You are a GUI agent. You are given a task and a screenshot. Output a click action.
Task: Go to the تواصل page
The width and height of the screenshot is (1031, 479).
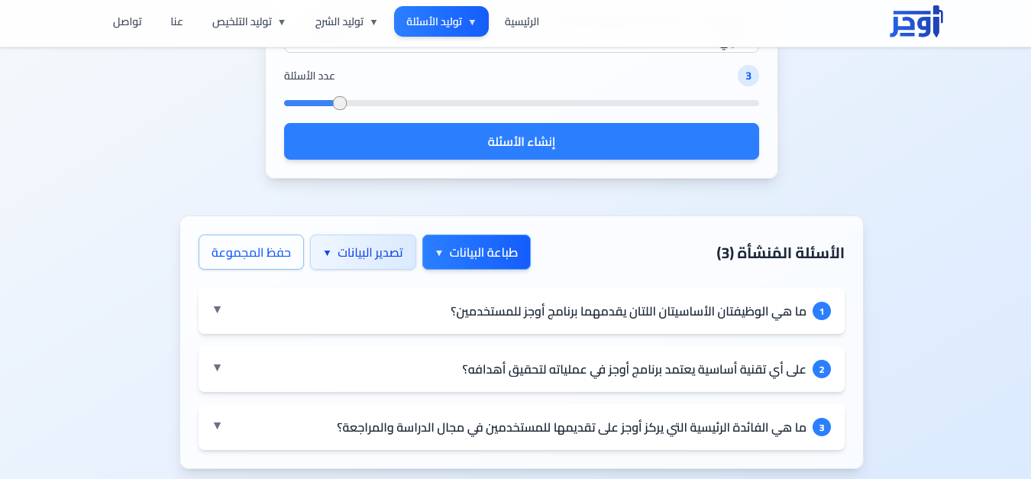[x=128, y=21]
